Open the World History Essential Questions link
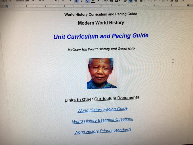This screenshot has width=193, height=145. click(102, 120)
